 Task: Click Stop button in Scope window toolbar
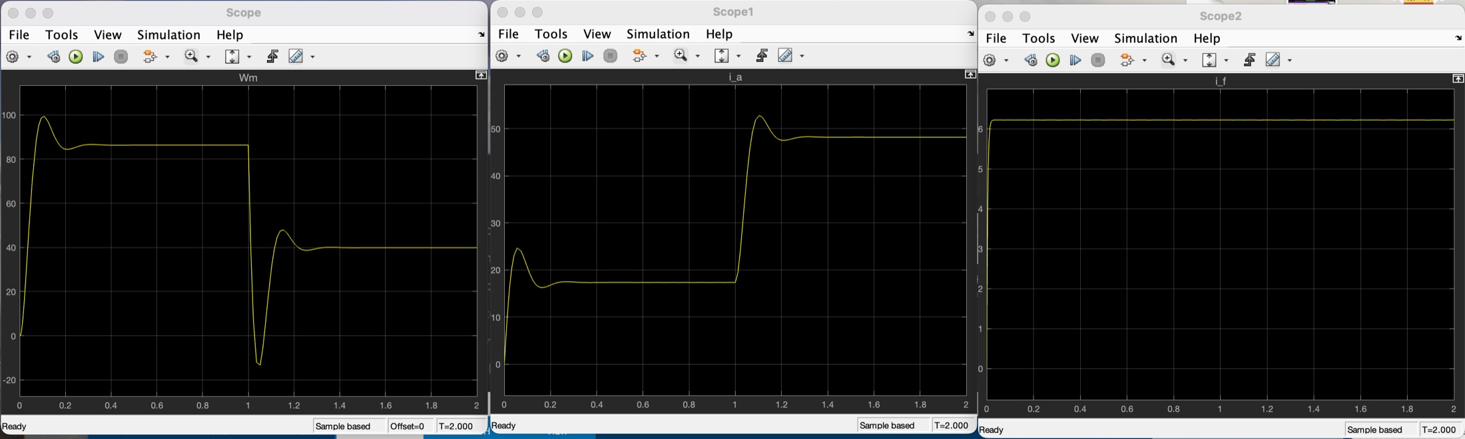121,57
